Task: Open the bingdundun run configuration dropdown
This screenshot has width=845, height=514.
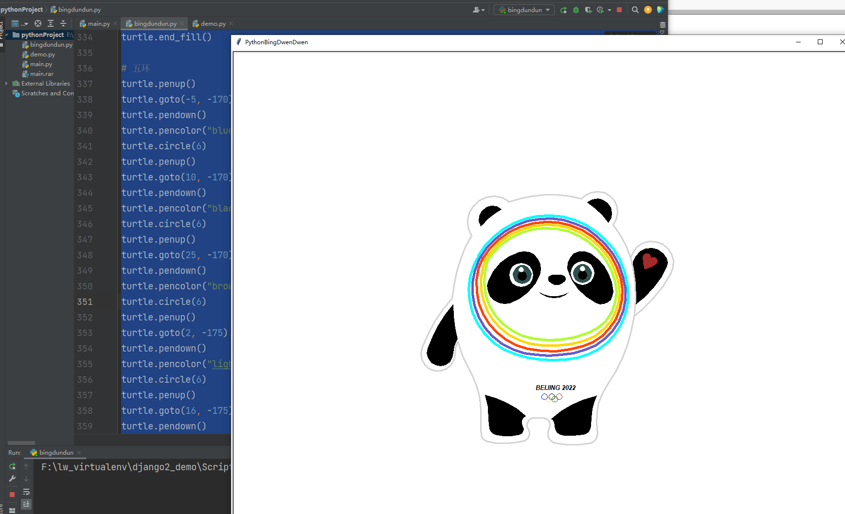Action: [x=524, y=10]
